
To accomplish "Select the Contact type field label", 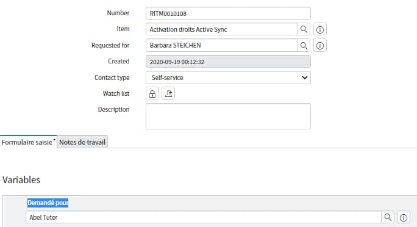I will pyautogui.click(x=112, y=77).
